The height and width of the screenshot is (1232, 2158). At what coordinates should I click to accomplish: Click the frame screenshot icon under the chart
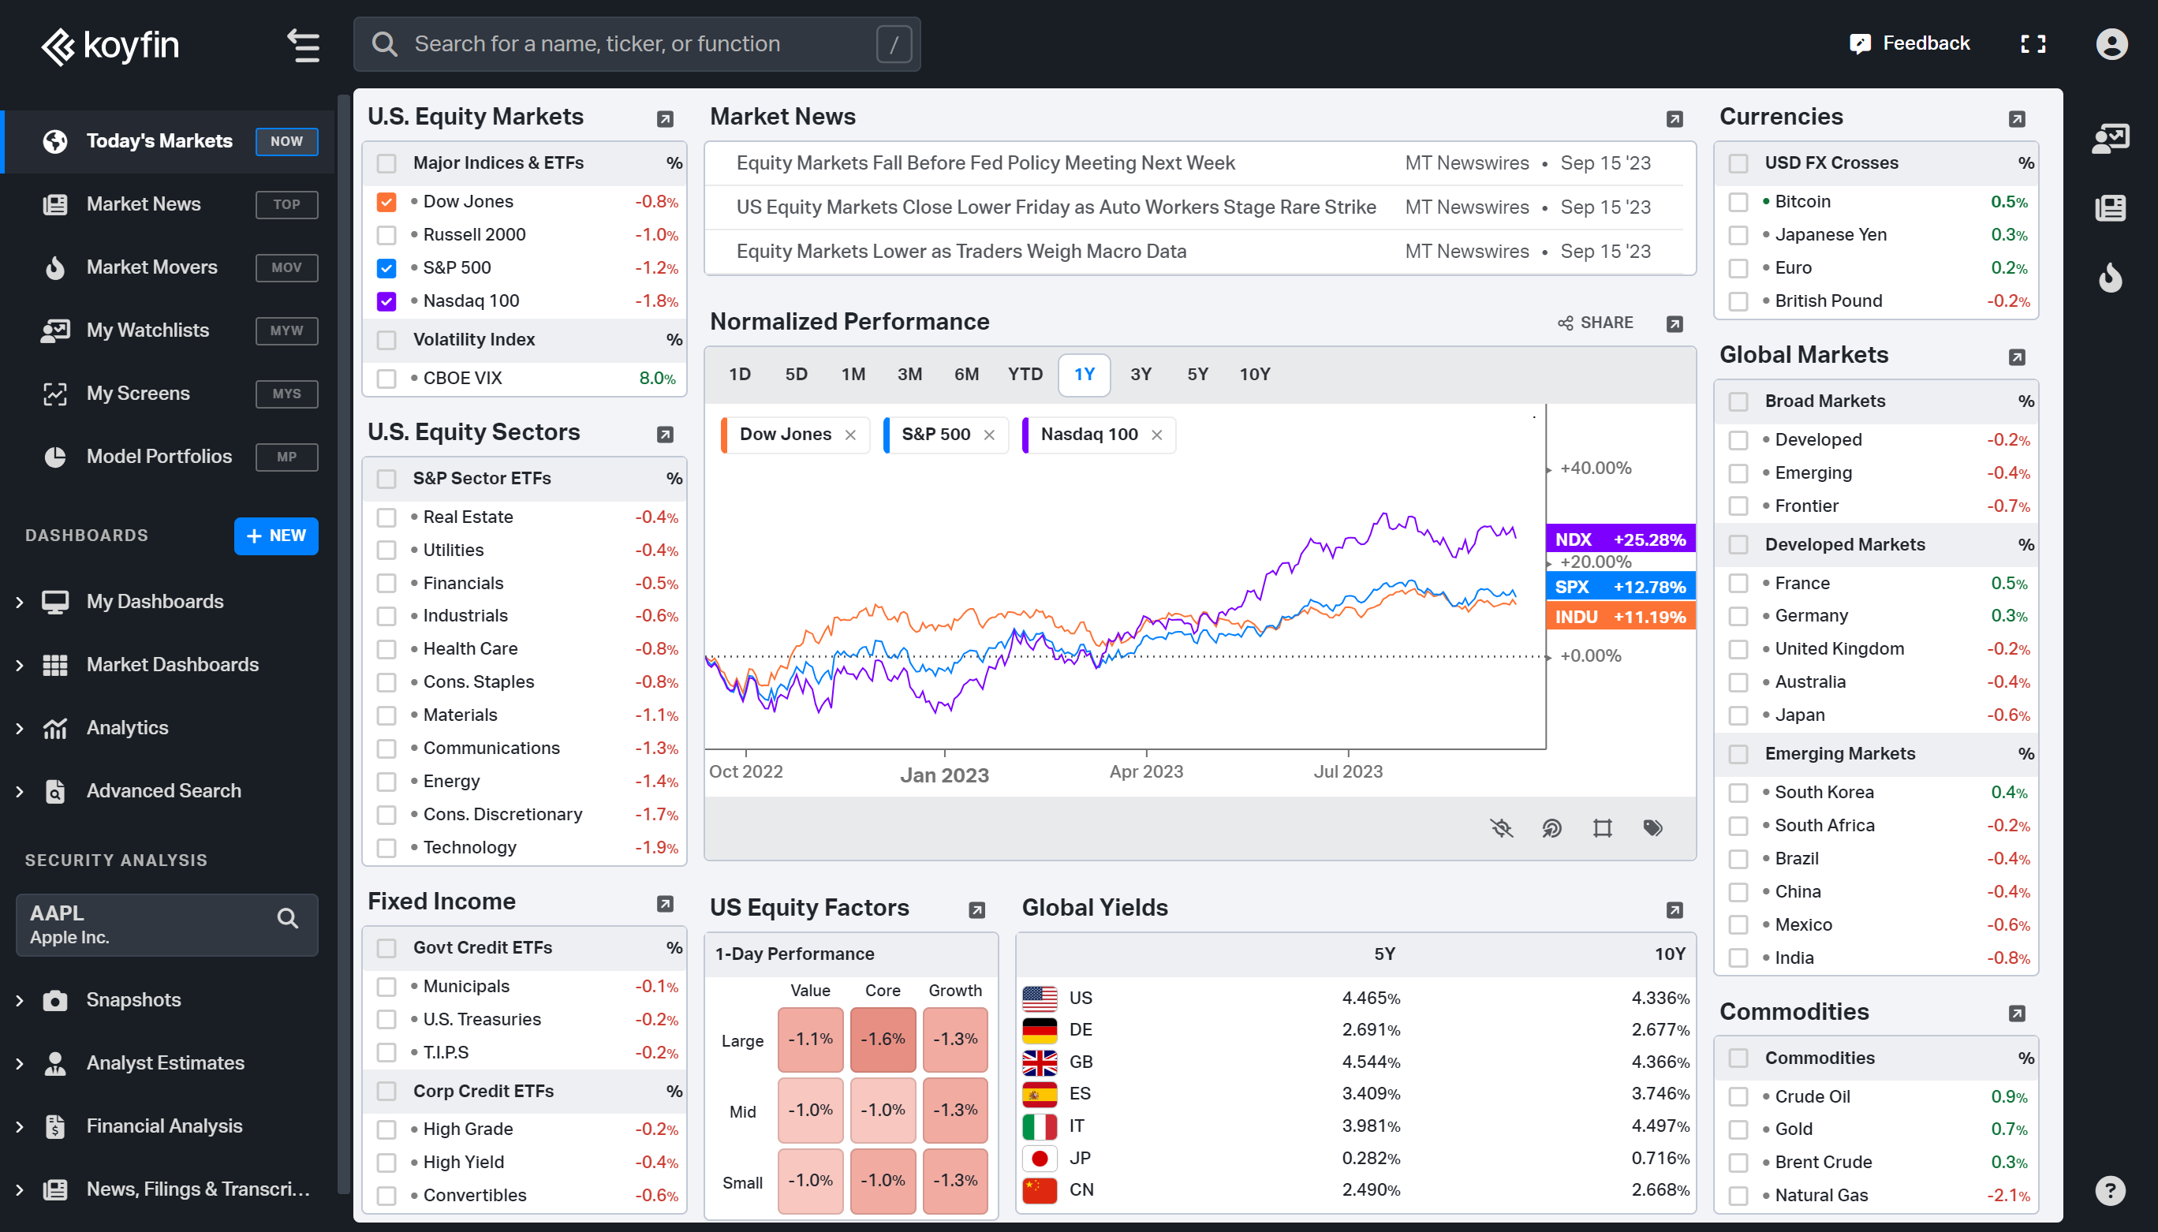[x=1601, y=828]
